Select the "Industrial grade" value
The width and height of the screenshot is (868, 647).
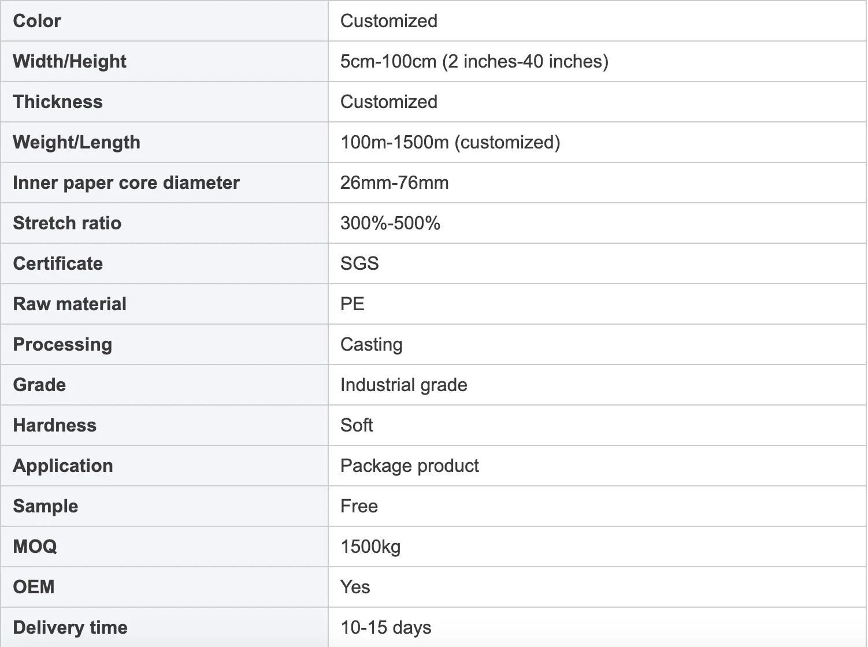[x=403, y=385]
